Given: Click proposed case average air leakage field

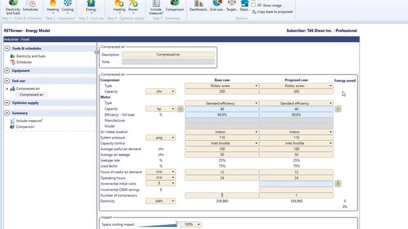Looking at the screenshot, I should tap(296, 155).
